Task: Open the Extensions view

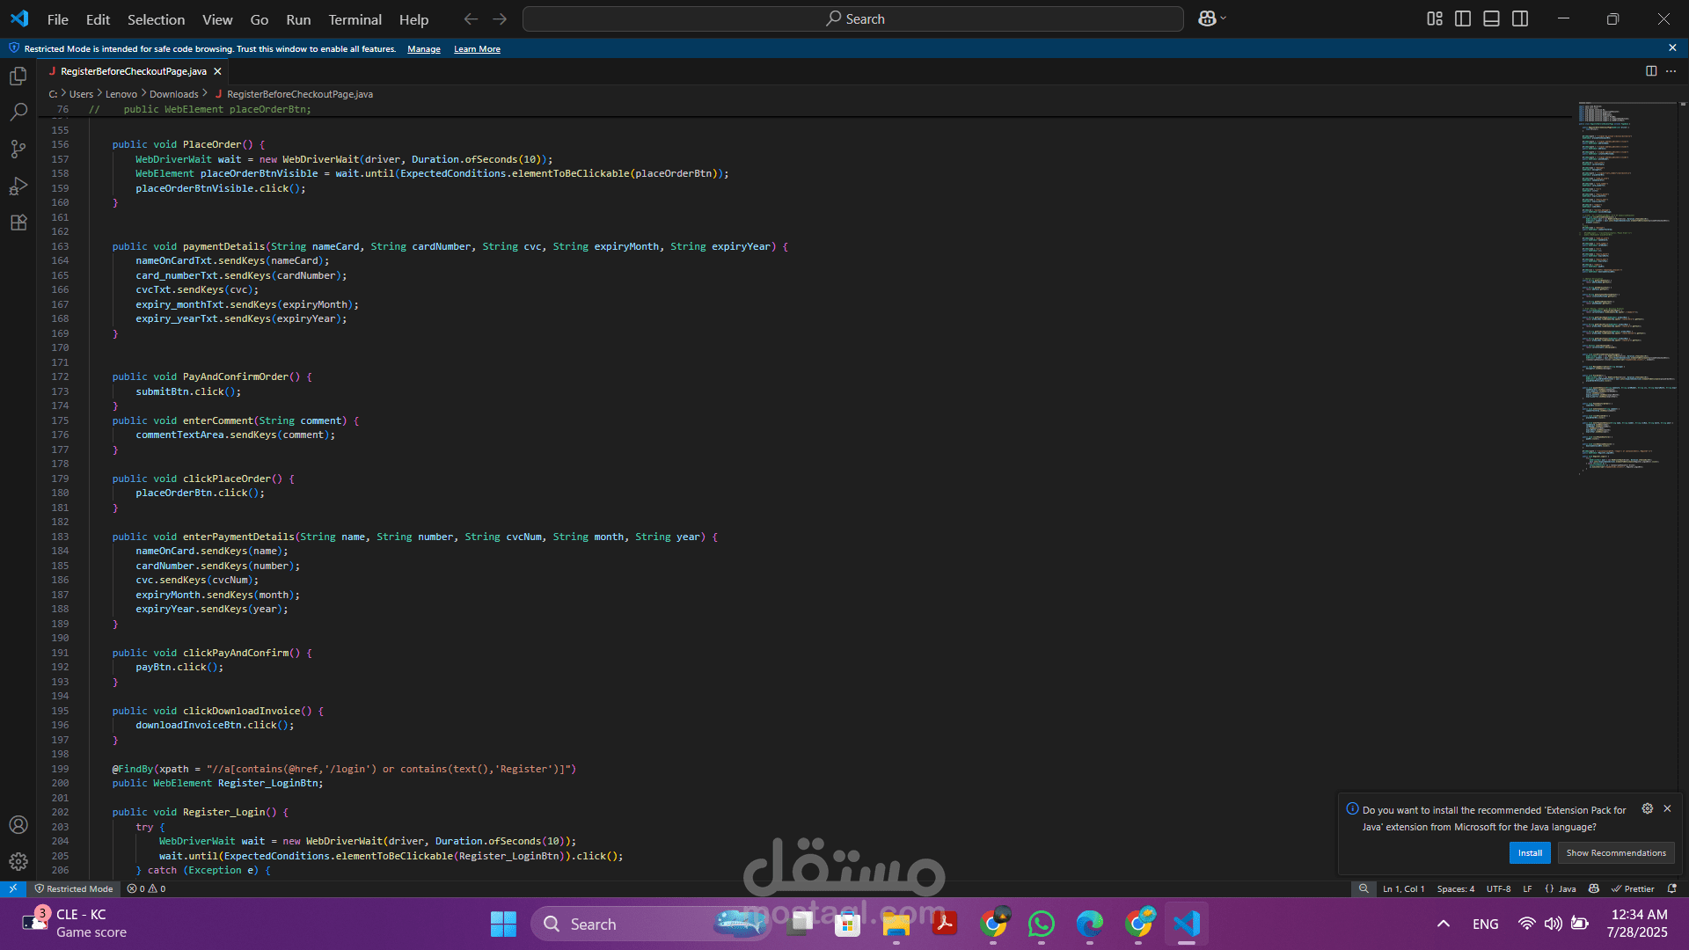Action: click(x=18, y=223)
